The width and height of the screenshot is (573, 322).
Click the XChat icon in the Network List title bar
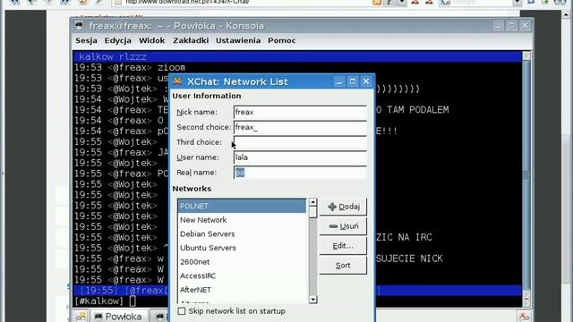[177, 81]
